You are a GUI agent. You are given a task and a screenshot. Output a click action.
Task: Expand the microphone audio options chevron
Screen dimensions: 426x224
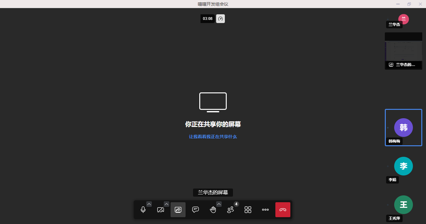click(x=149, y=204)
